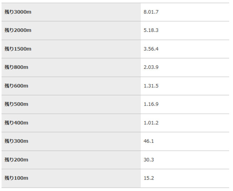Screen dimensions: 233x191
Task: Click the 残り2000m row label
Action: tap(18, 30)
